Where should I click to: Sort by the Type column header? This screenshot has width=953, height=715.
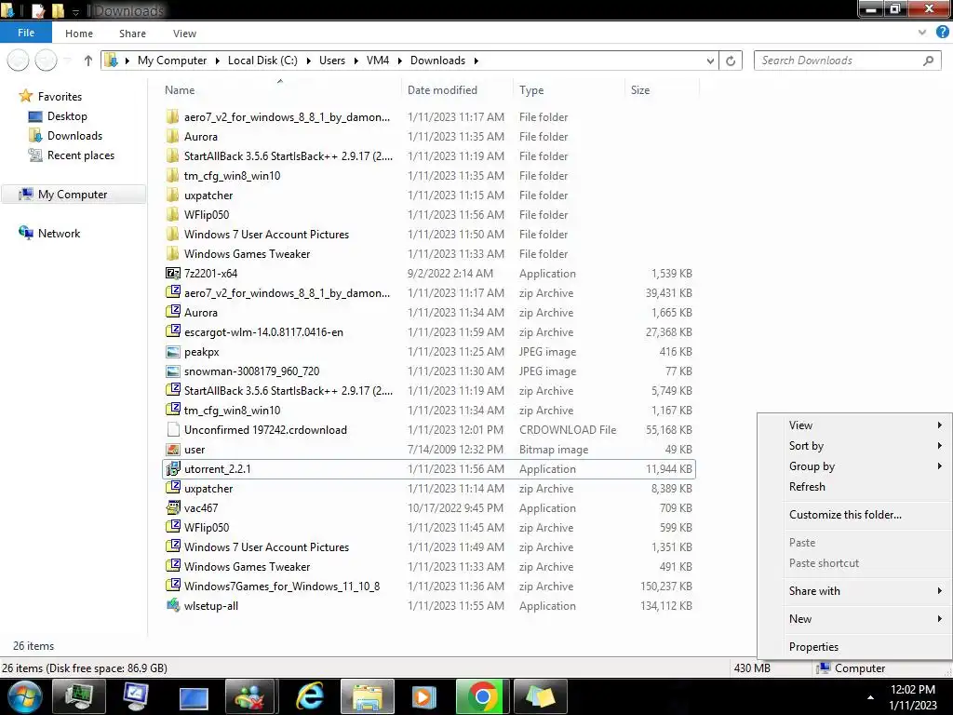[x=569, y=90]
